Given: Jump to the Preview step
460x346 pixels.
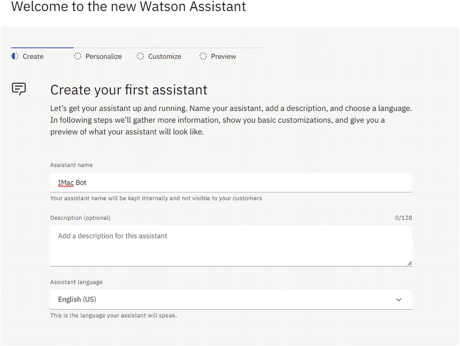Looking at the screenshot, I should (x=223, y=56).
